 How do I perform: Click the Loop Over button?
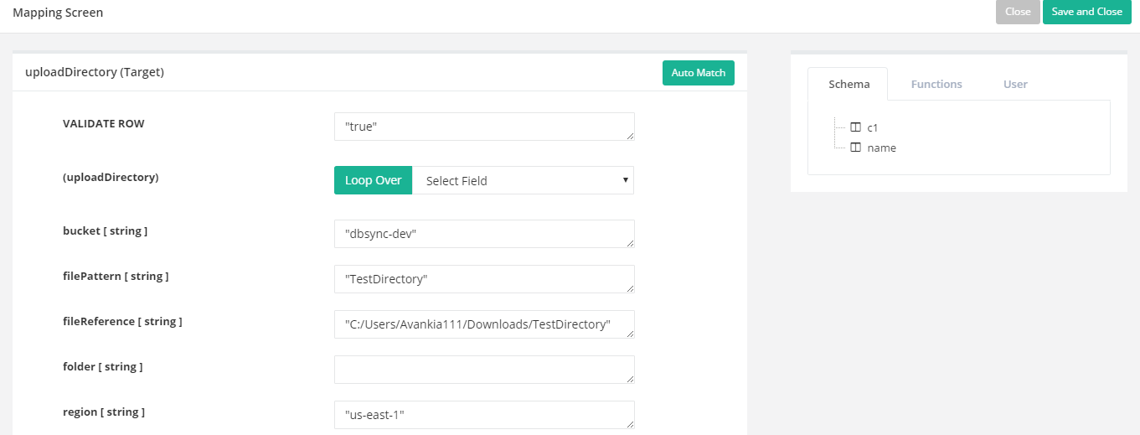[373, 180]
